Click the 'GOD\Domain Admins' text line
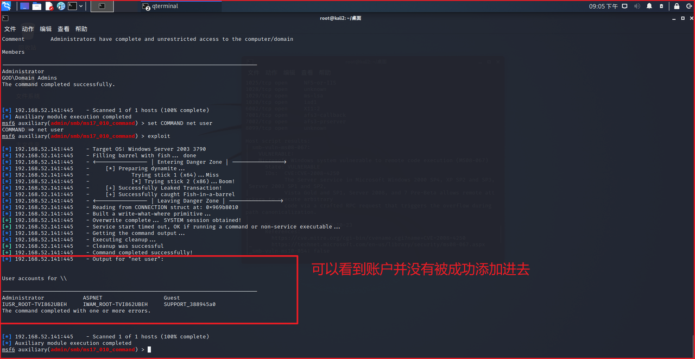695x359 pixels. point(29,78)
